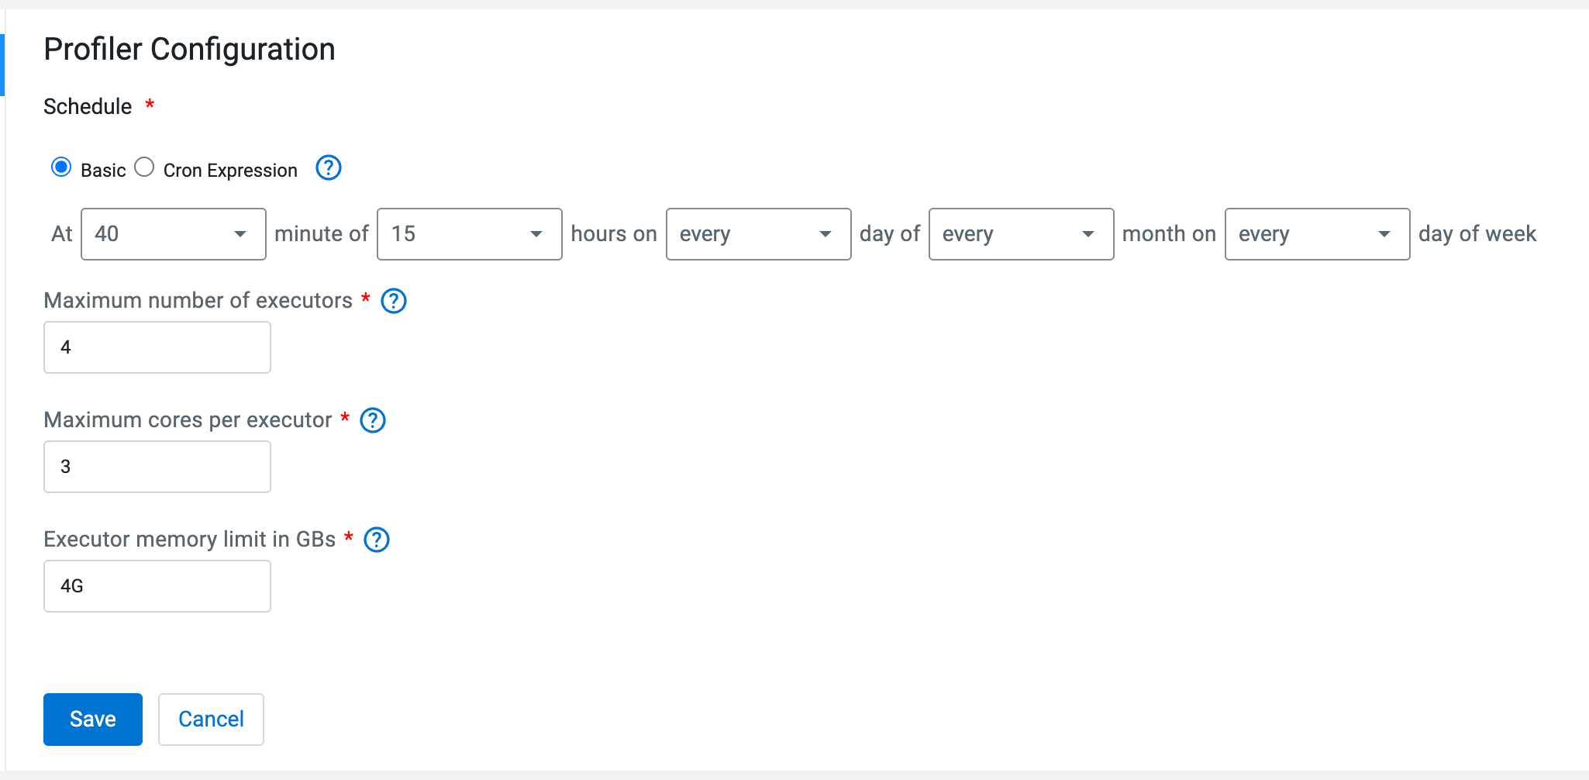1589x780 pixels.
Task: View help for Executor memory limit
Action: pos(377,540)
